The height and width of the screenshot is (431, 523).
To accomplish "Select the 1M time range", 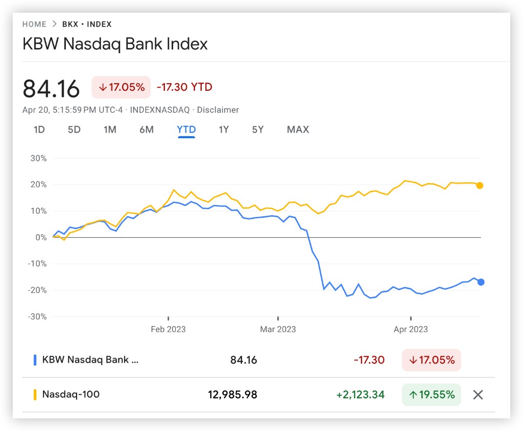I will click(110, 130).
